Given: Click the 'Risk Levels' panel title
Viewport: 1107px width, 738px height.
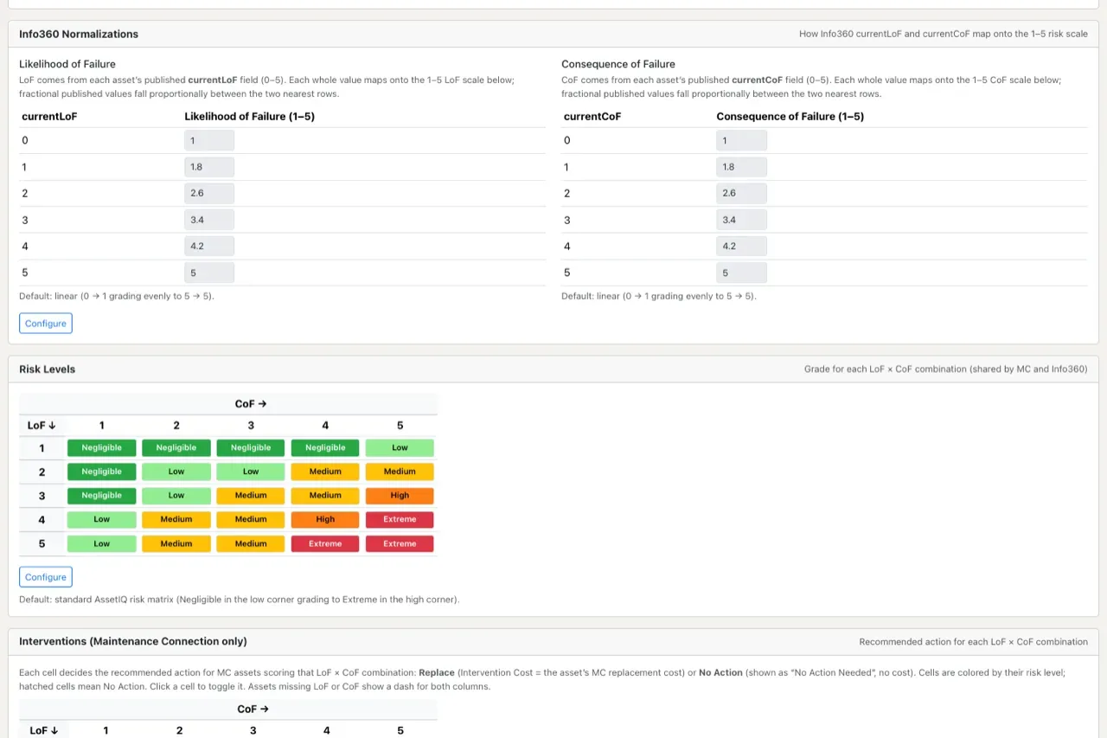Looking at the screenshot, I should pyautogui.click(x=48, y=369).
